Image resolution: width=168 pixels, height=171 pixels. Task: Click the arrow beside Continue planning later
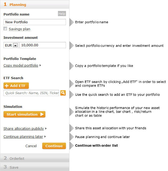(x=45, y=136)
